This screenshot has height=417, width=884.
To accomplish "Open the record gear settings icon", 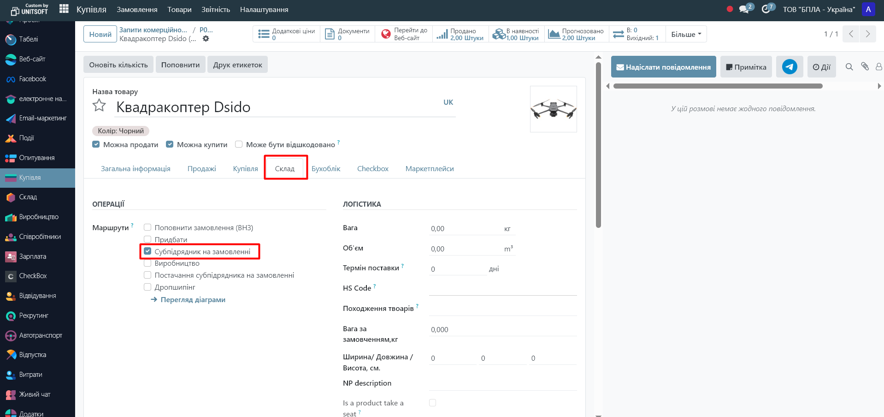I will point(206,39).
